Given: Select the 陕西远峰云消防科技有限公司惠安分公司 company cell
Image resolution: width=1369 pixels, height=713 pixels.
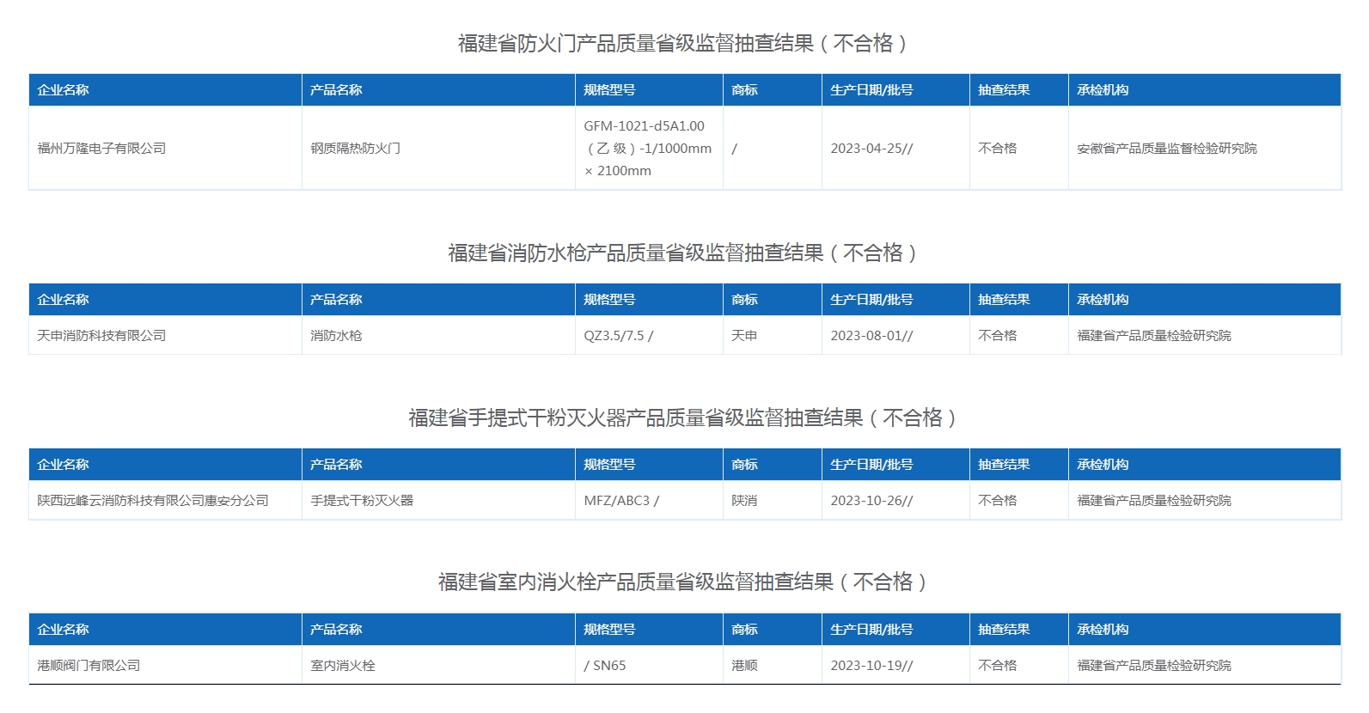Looking at the screenshot, I should pos(153,501).
